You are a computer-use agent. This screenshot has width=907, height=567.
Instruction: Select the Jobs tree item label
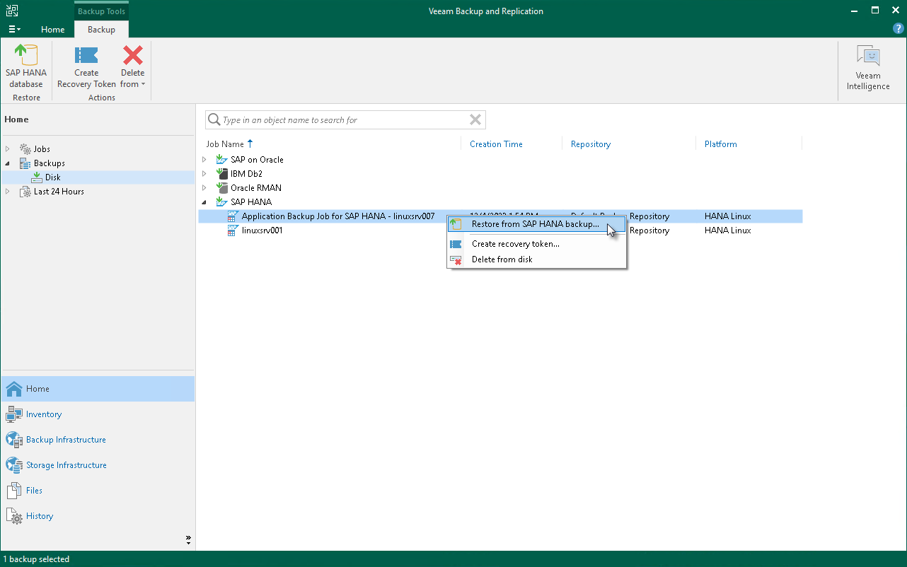(x=42, y=149)
